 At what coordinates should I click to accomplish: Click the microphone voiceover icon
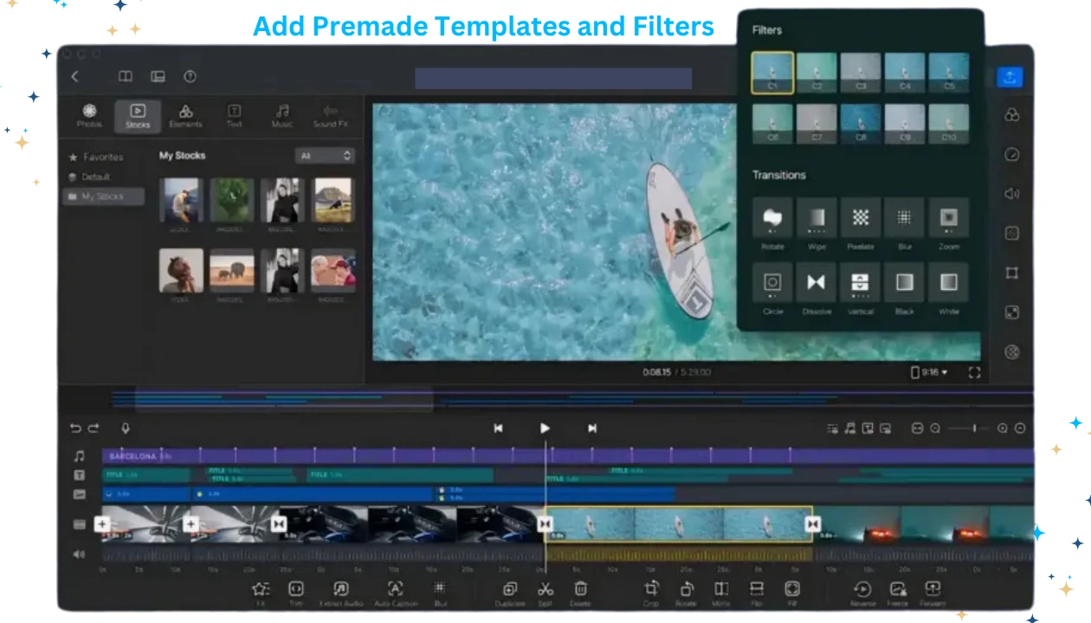point(126,428)
